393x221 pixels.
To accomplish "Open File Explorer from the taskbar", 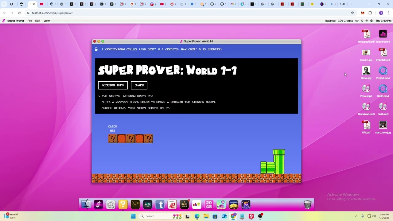I will tap(206, 216).
